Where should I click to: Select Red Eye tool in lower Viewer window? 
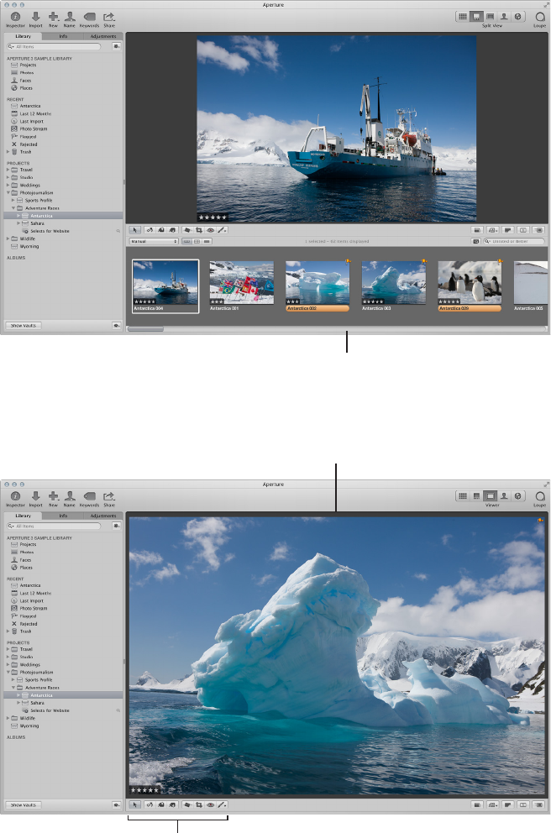click(211, 804)
